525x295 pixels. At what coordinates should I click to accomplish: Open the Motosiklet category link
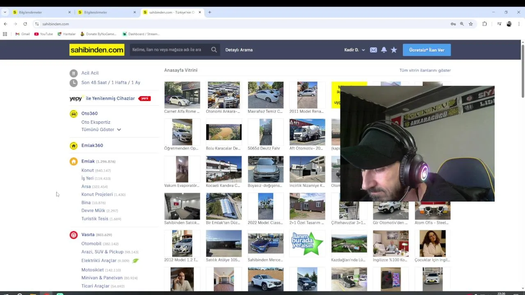pyautogui.click(x=92, y=270)
